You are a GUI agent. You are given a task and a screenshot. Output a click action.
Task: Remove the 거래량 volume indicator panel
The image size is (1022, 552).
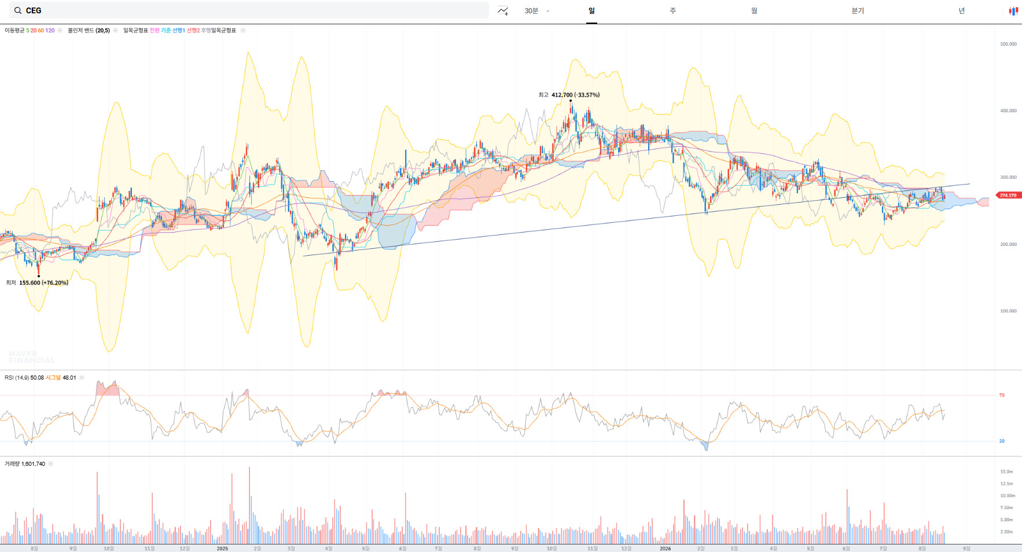tap(50, 464)
